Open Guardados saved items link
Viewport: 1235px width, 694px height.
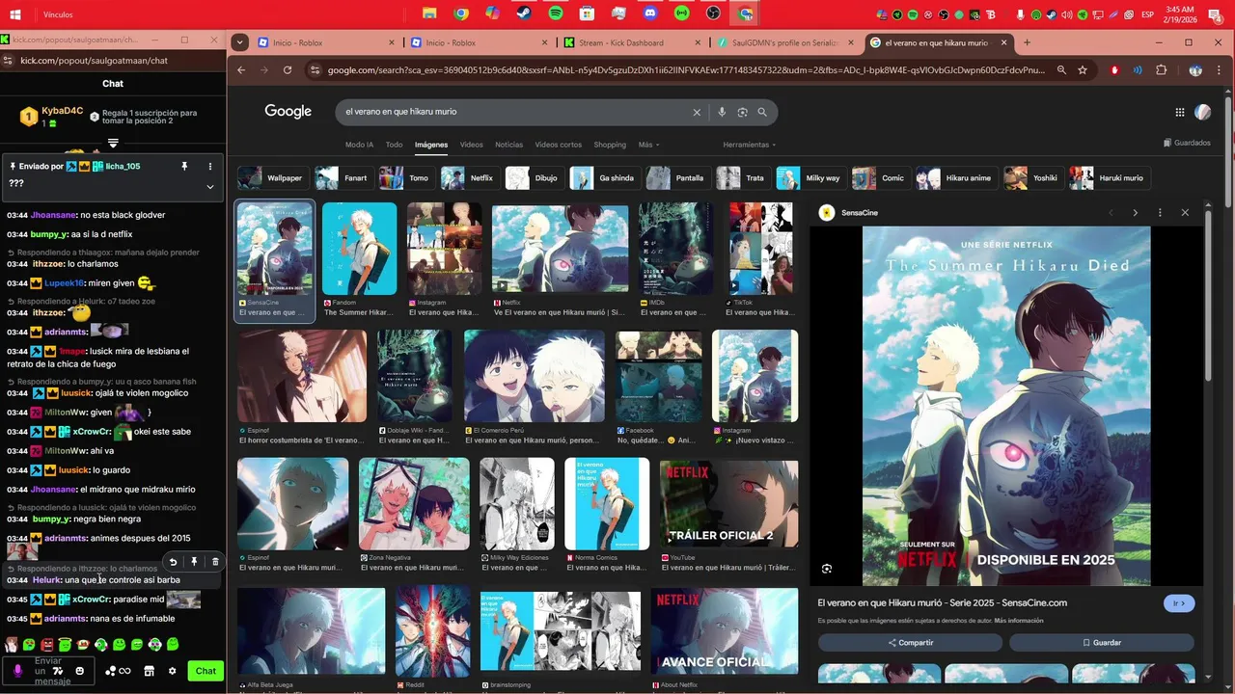[1187, 143]
